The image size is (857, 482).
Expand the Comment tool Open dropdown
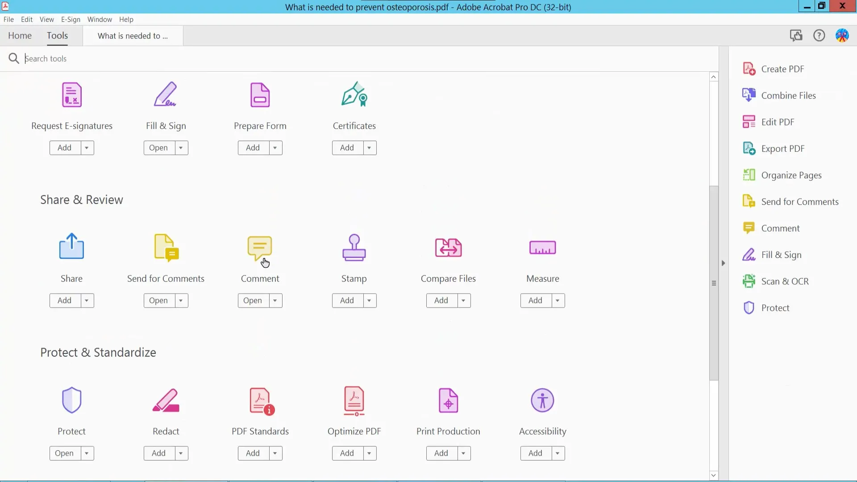(x=275, y=300)
